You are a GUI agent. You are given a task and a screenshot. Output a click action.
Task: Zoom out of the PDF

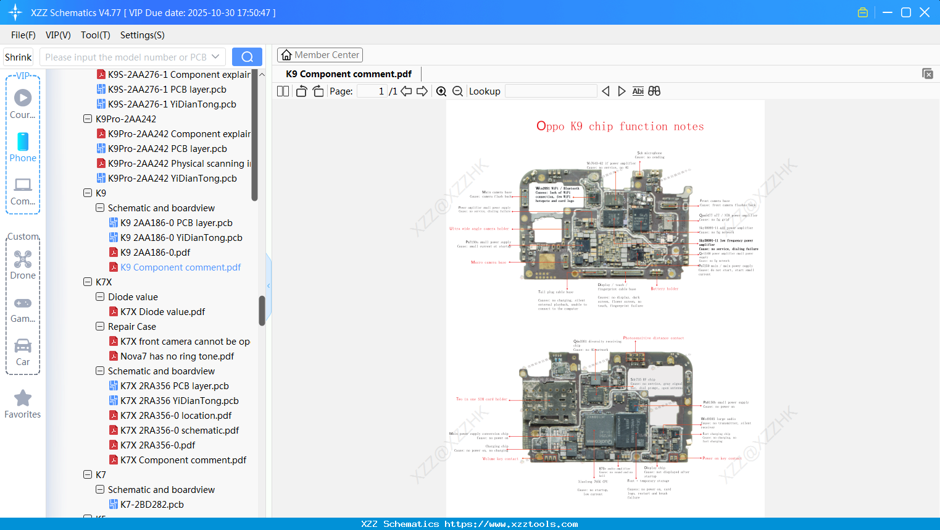(457, 91)
